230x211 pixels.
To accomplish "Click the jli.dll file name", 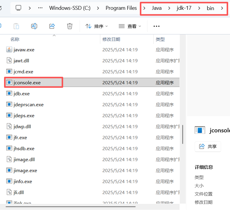I will click(x=18, y=192).
